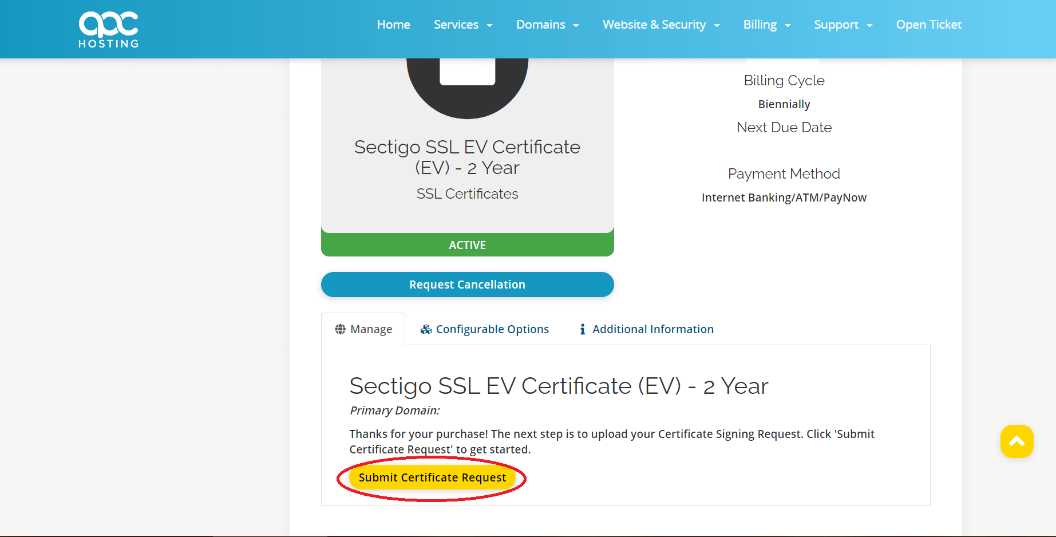Viewport: 1056px width, 537px height.
Task: Click the info icon beside Additional Information
Action: tap(582, 329)
